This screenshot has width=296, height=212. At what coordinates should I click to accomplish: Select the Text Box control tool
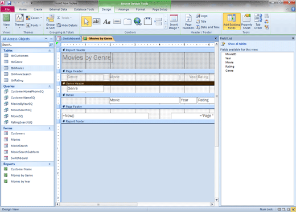(x=96, y=22)
